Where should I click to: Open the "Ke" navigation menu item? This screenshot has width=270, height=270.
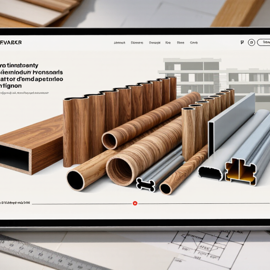[168, 43]
